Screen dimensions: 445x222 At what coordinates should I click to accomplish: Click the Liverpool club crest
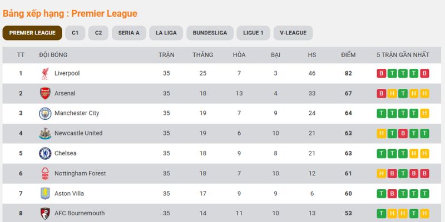click(45, 73)
